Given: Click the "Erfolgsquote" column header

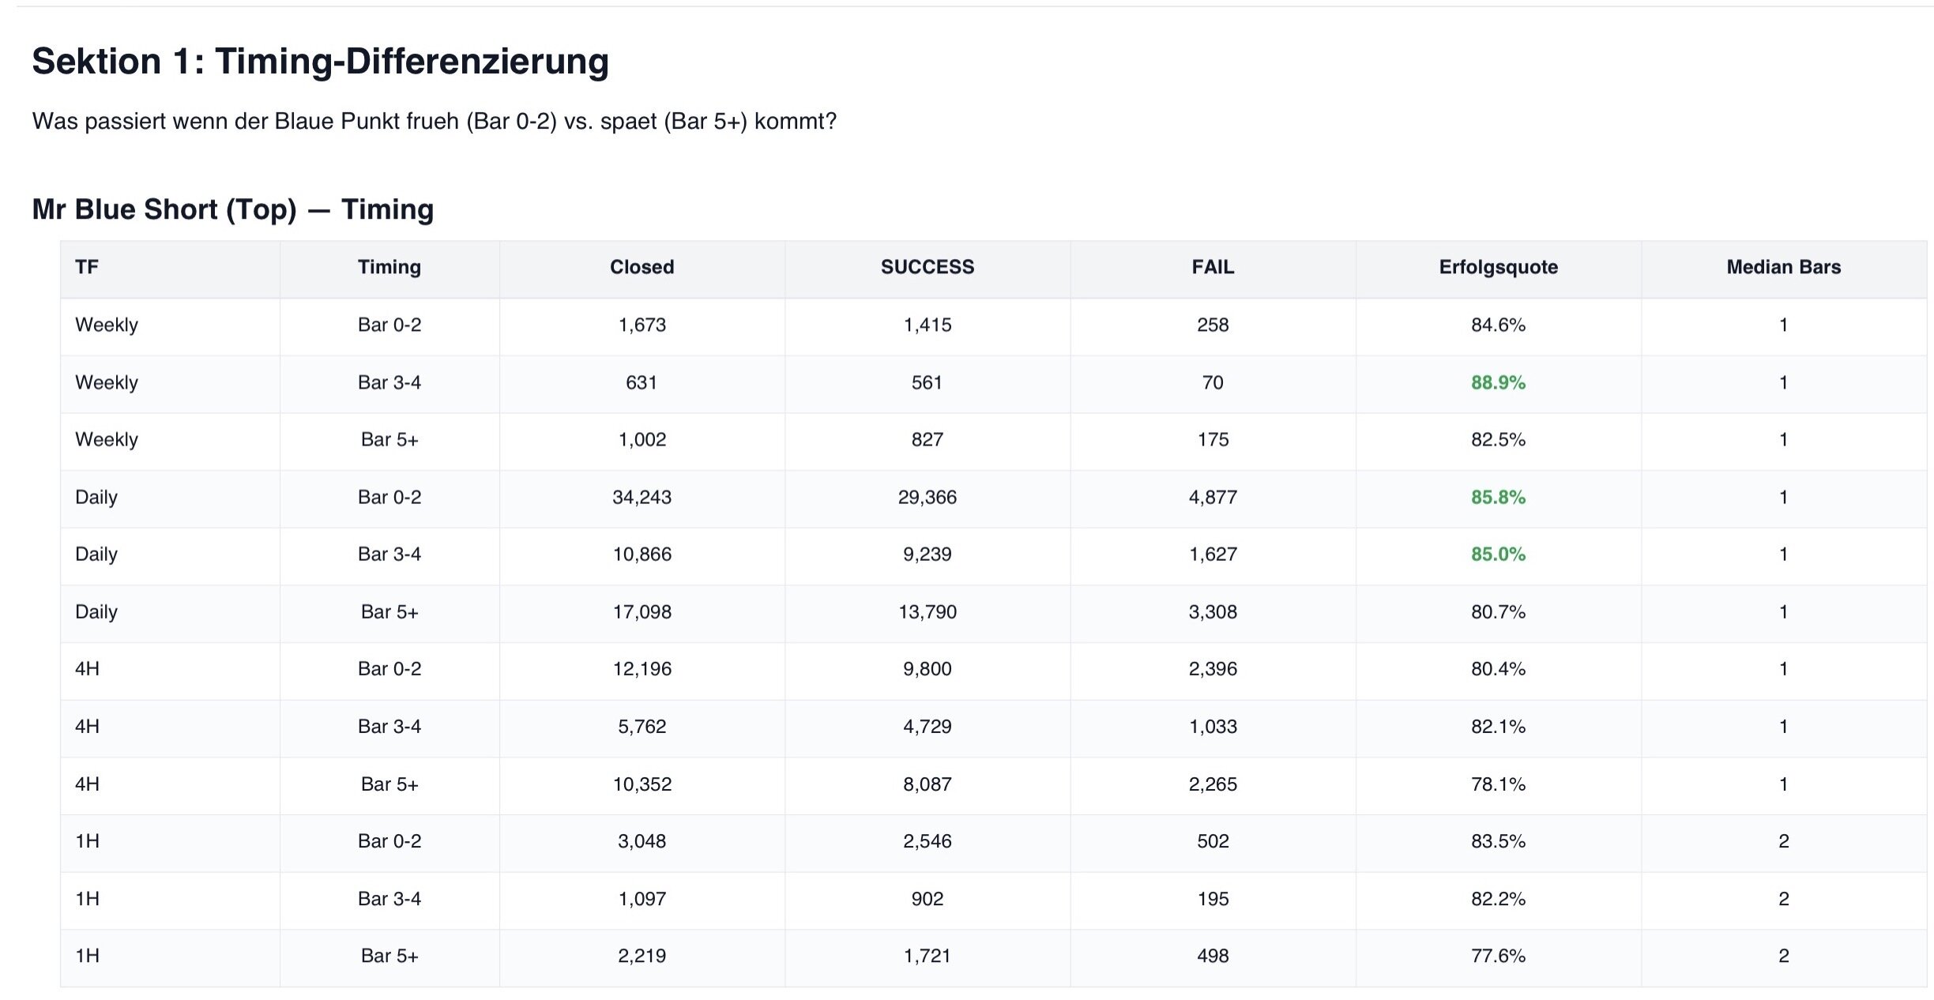Looking at the screenshot, I should point(1498,267).
